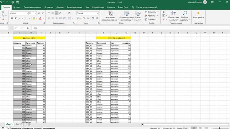Click the accessibility status bar message
This screenshot has height=129, width=230.
(31, 128)
